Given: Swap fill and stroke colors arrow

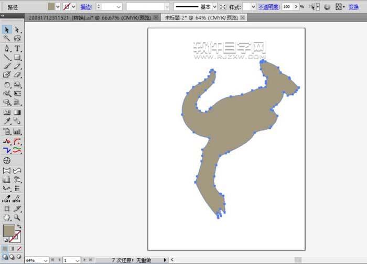Looking at the screenshot, I should pos(19,226).
